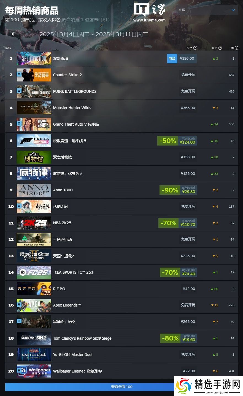This screenshot has width=243, height=396.
Task: Click the Wallpaper Engine thumbnail icon
Action: tap(34, 371)
